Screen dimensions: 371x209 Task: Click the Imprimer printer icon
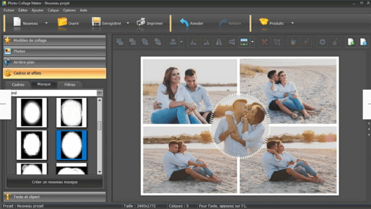pos(141,23)
